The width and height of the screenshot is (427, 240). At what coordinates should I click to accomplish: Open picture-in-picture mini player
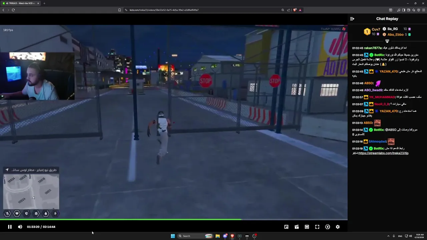tap(286, 227)
